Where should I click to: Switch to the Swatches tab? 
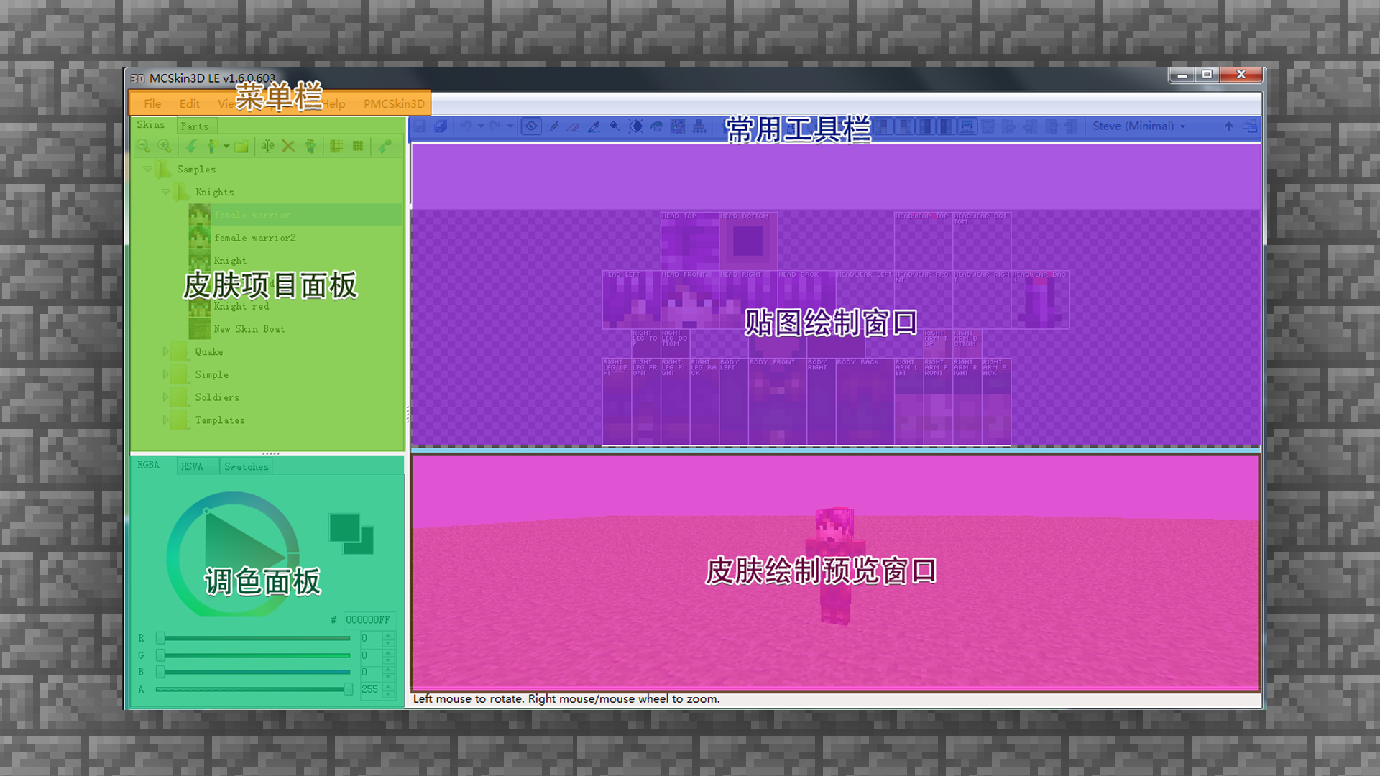(247, 466)
